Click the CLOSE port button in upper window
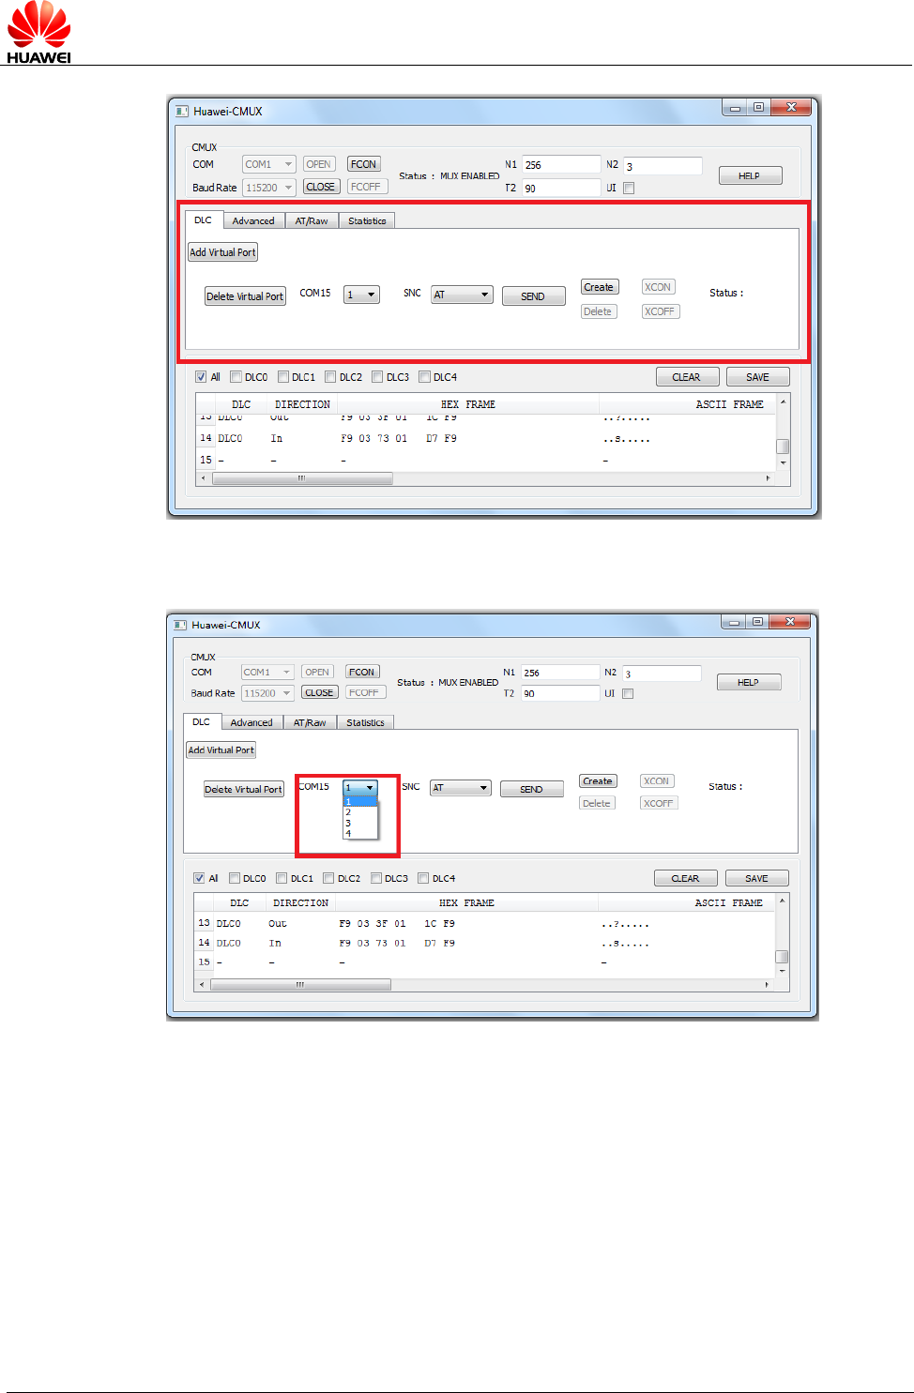This screenshot has width=914, height=1393. (320, 187)
